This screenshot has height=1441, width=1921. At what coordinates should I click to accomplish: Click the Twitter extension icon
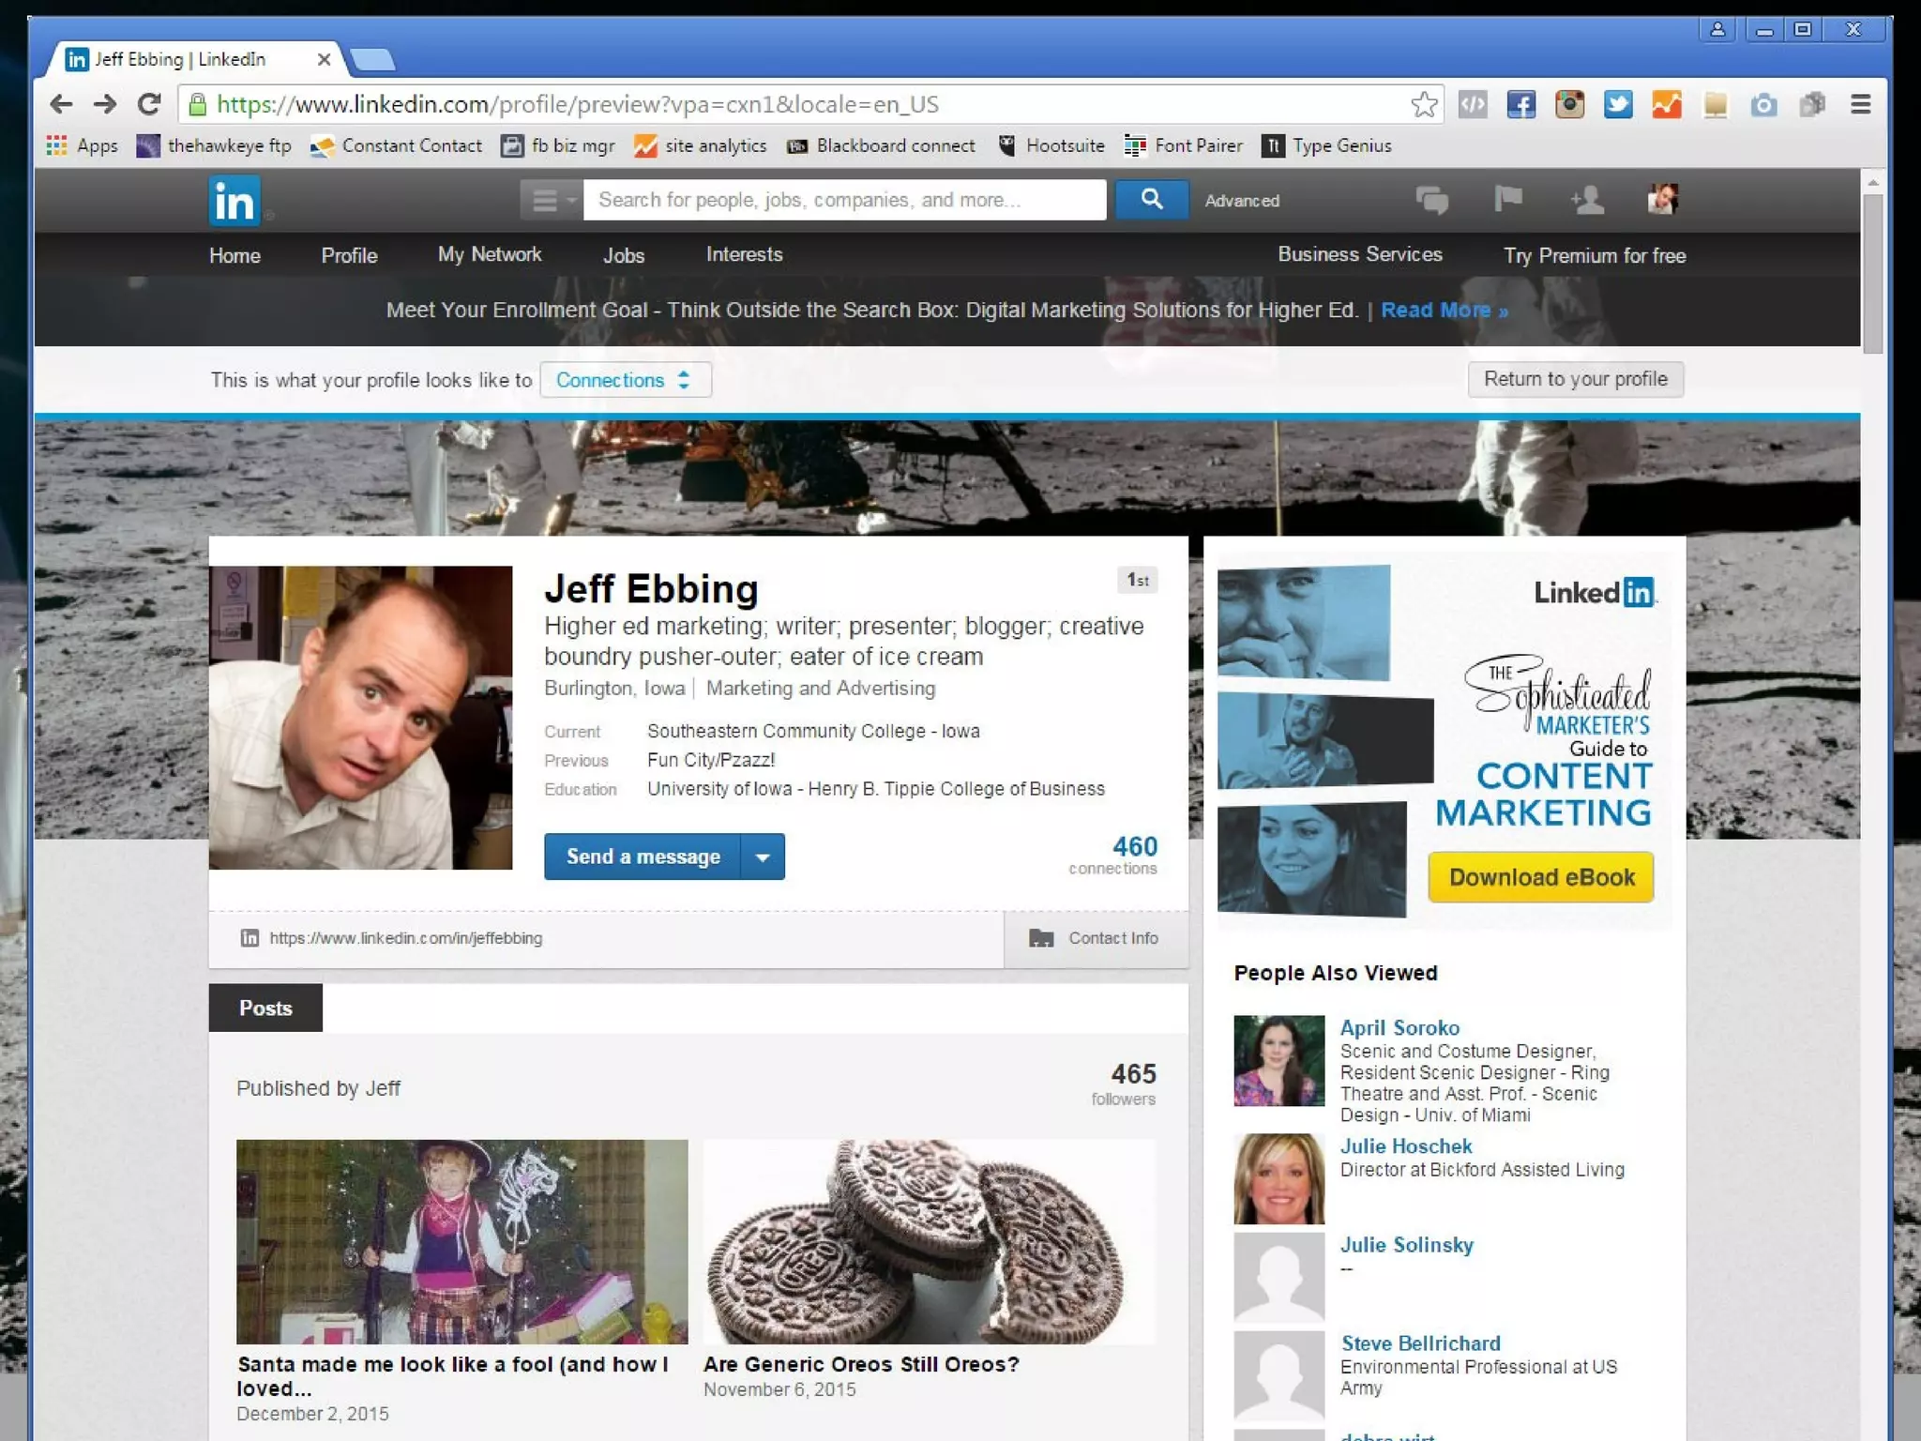pyautogui.click(x=1617, y=104)
